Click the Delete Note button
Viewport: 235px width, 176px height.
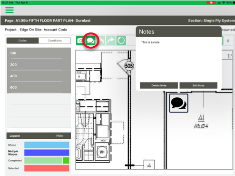pyautogui.click(x=159, y=85)
